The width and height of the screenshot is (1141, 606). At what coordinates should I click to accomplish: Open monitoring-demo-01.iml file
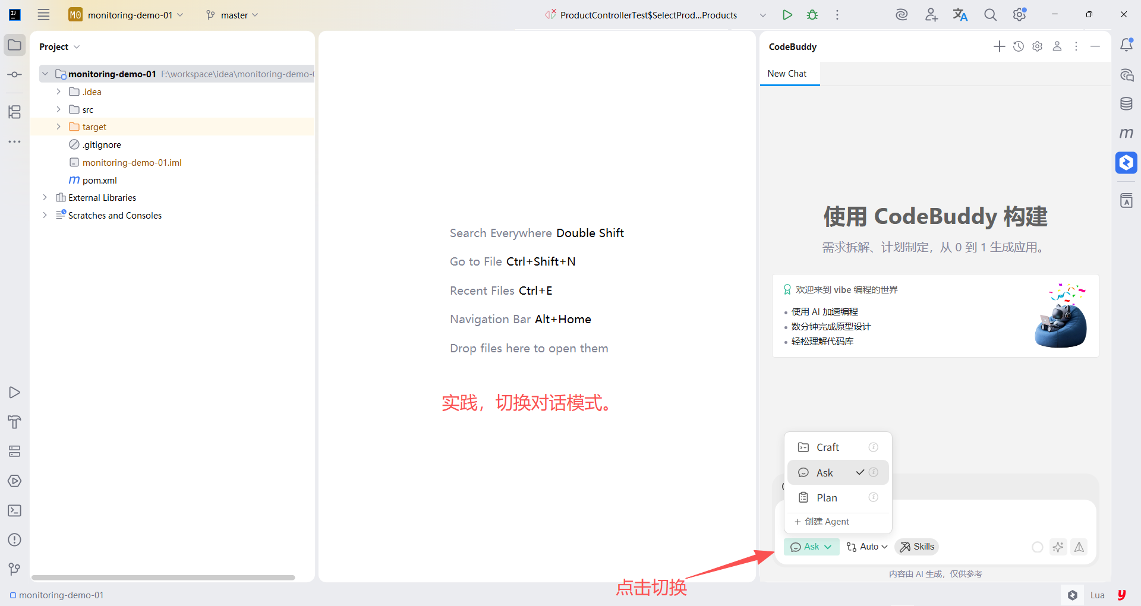coord(132,162)
